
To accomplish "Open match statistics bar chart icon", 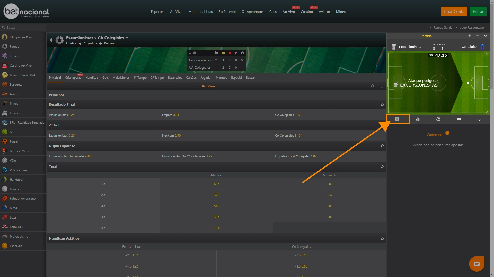I will click(x=418, y=119).
